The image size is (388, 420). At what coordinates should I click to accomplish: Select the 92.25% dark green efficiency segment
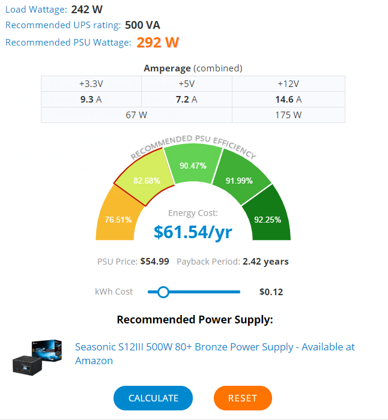pos(268,219)
